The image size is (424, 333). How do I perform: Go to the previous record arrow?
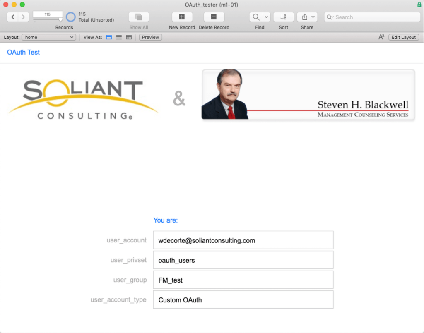(13, 17)
